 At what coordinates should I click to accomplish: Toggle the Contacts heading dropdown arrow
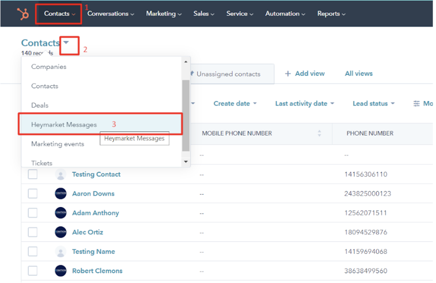pyautogui.click(x=66, y=43)
